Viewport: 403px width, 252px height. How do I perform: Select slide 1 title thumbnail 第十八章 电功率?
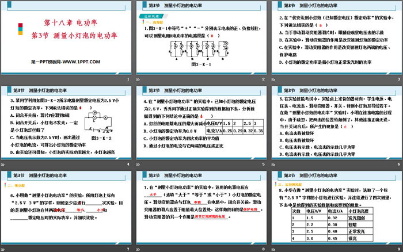click(66, 37)
